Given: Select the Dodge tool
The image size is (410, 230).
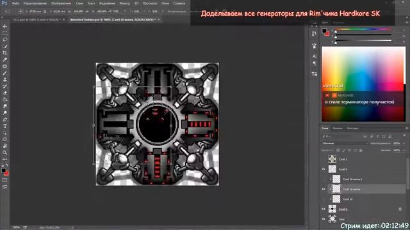Looking at the screenshot, I should 4,113.
